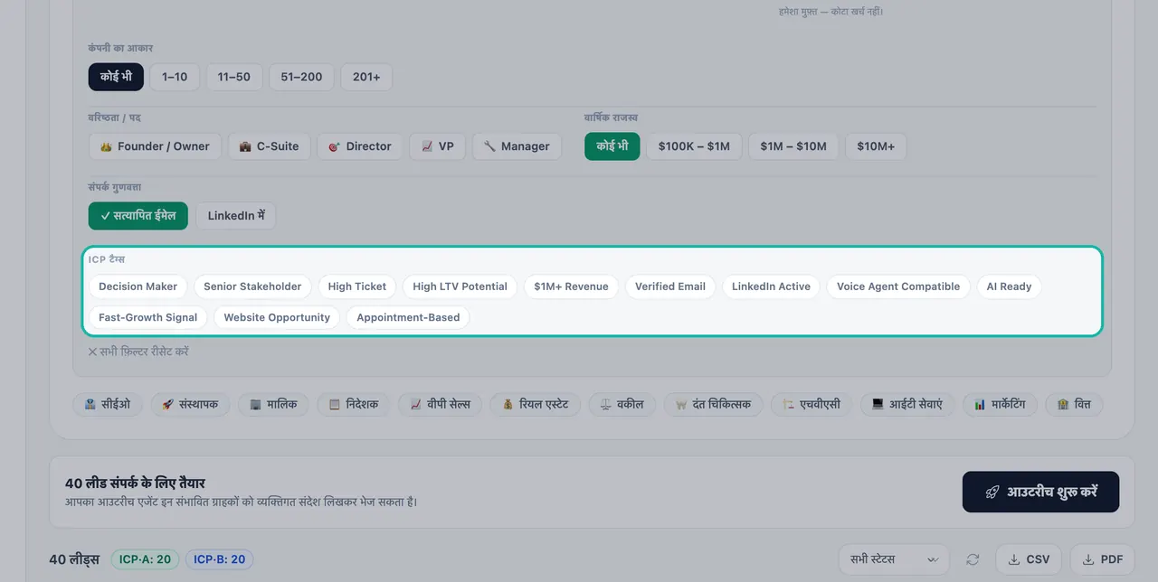
Task: Enable the C-Suite seniority chip
Action: click(269, 146)
